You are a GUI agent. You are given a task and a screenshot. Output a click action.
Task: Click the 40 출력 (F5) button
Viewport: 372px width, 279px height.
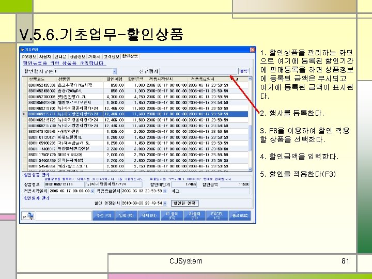(x=172, y=215)
